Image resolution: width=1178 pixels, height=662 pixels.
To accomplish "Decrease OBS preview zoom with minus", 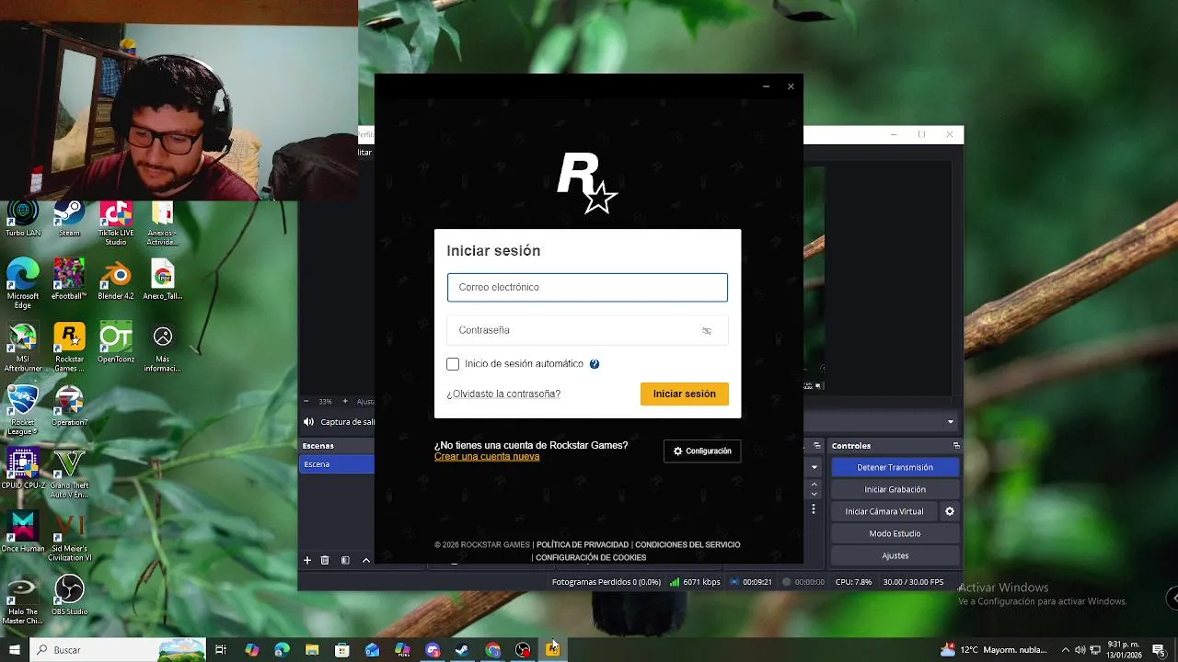I will click(x=306, y=402).
